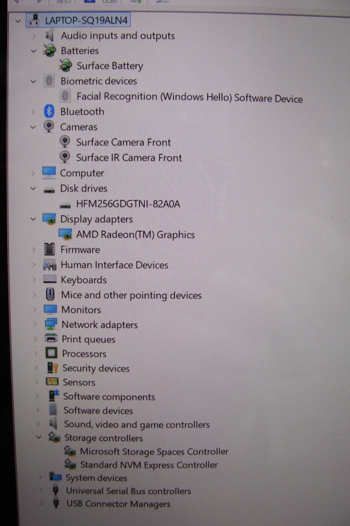Select the System devices label

tap(96, 478)
